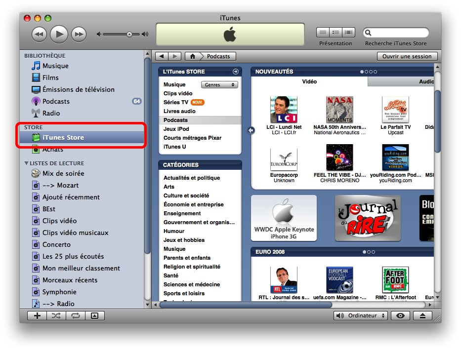Open Le Journal du Rire banner

(368, 218)
